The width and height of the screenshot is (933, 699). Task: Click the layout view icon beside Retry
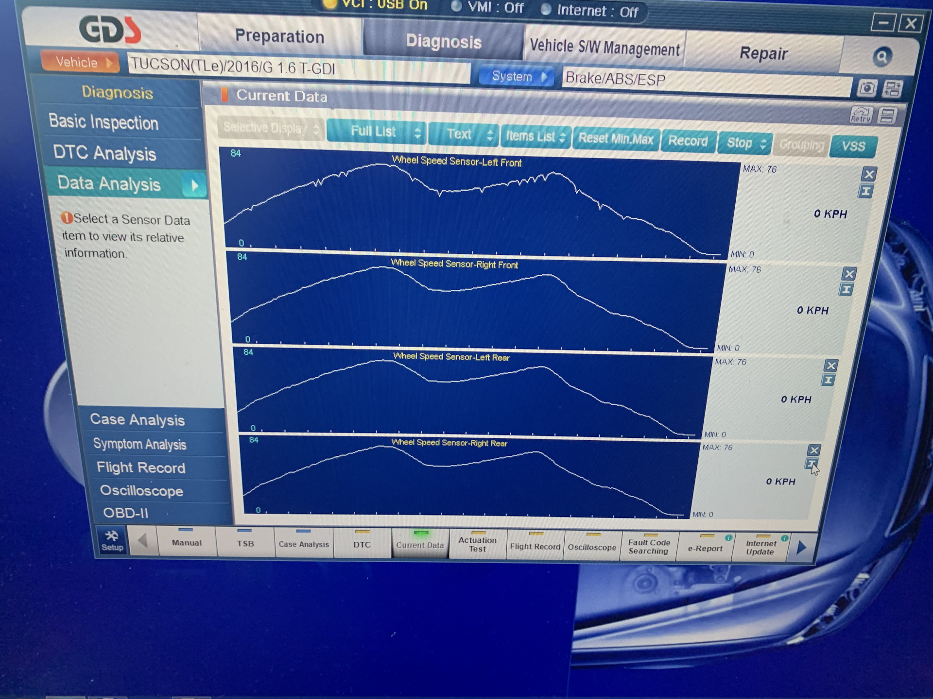click(x=887, y=116)
